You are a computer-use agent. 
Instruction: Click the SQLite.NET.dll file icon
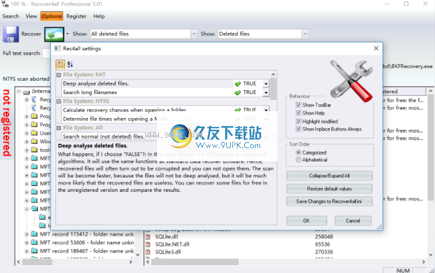point(148,244)
